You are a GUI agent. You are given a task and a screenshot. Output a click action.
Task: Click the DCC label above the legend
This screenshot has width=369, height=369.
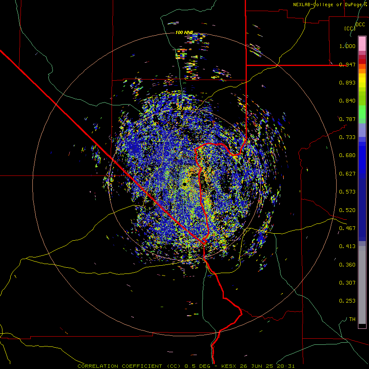[360, 25]
